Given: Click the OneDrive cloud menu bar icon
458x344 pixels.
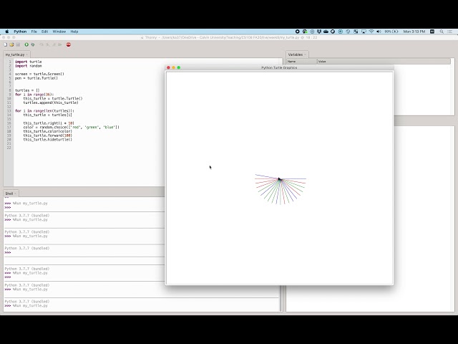Looking at the screenshot, I should (326, 32).
